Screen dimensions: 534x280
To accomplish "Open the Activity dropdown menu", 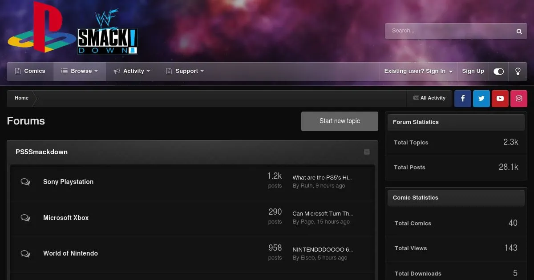I will (x=132, y=71).
